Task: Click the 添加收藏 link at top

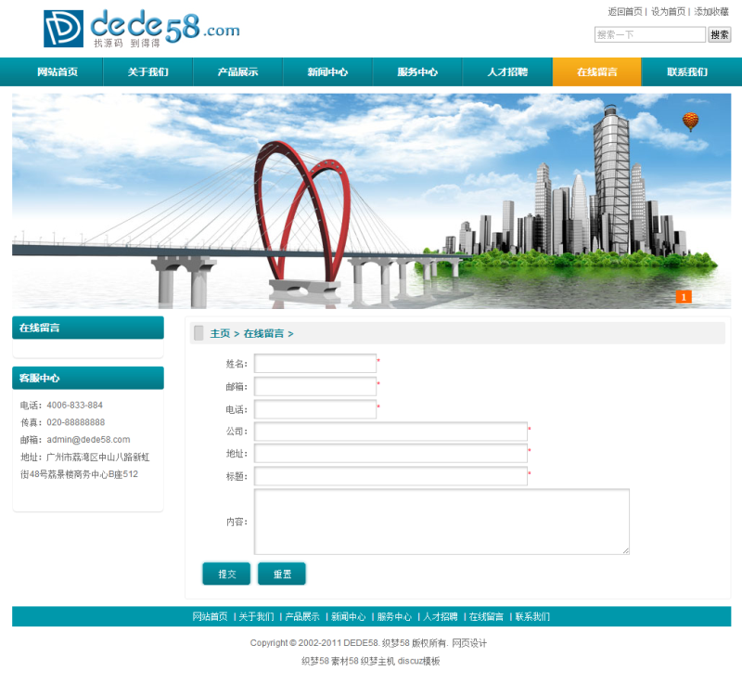Action: pyautogui.click(x=711, y=12)
